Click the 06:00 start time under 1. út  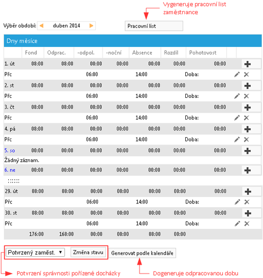pyautogui.click(x=92, y=74)
